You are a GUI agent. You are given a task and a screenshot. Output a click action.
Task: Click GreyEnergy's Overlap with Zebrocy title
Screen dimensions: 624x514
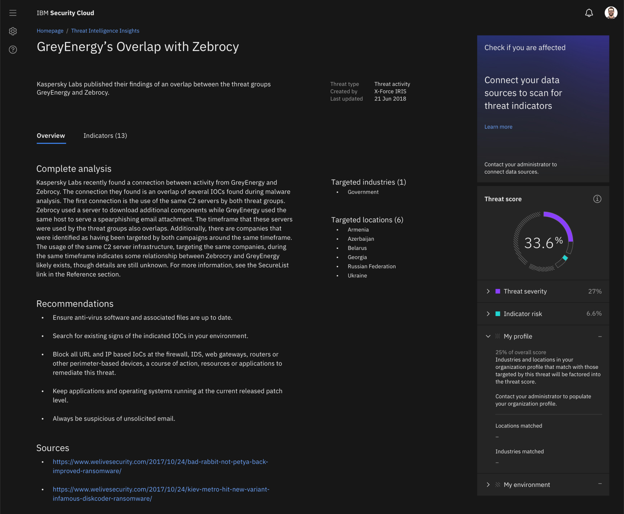[138, 47]
